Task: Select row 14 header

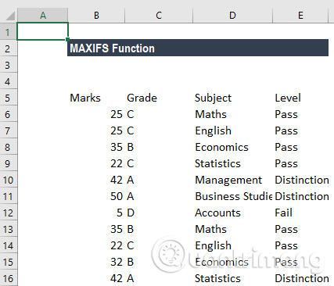Action: (x=9, y=245)
